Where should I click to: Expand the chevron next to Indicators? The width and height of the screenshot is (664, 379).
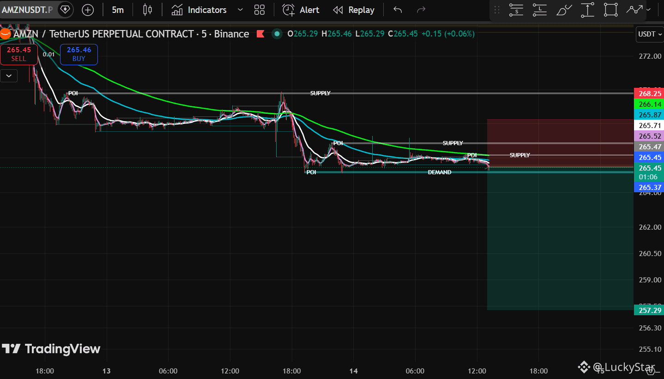[240, 10]
